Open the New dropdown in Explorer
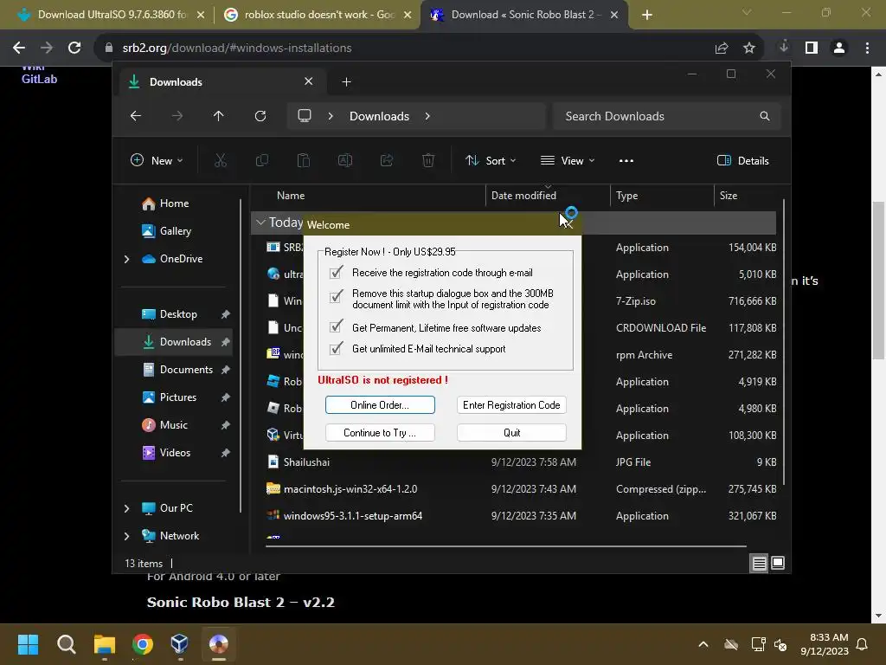This screenshot has width=886, height=665. tap(157, 160)
